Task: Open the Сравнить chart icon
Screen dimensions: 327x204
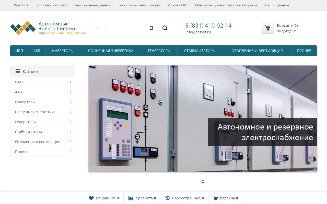Action: (x=131, y=198)
